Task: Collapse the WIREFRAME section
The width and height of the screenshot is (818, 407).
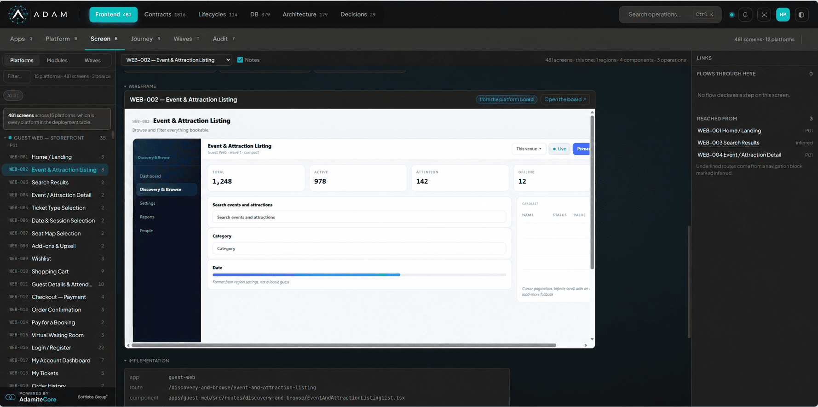Action: click(x=125, y=86)
